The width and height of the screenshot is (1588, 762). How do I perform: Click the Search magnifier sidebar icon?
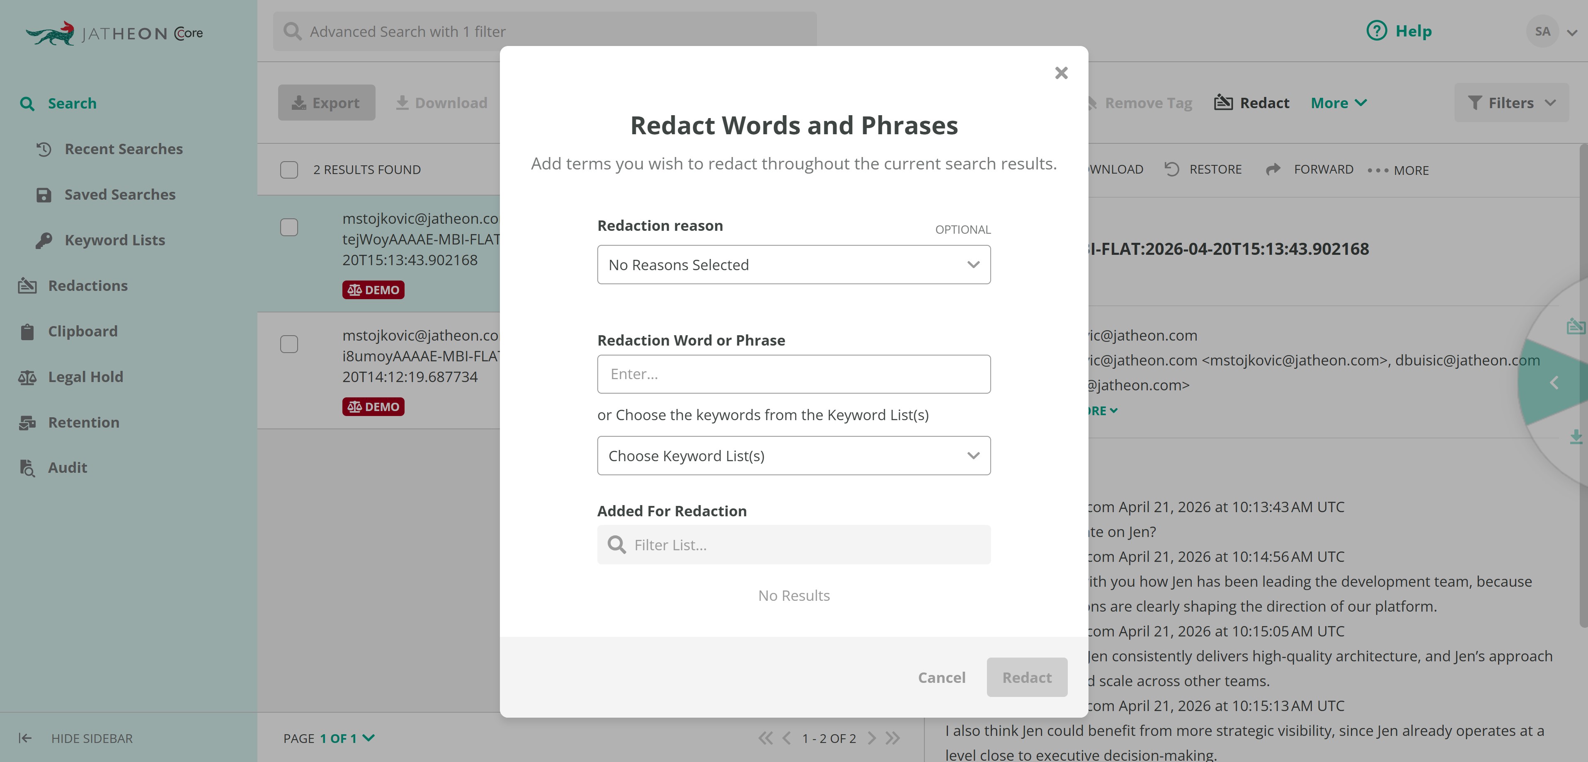tap(27, 104)
